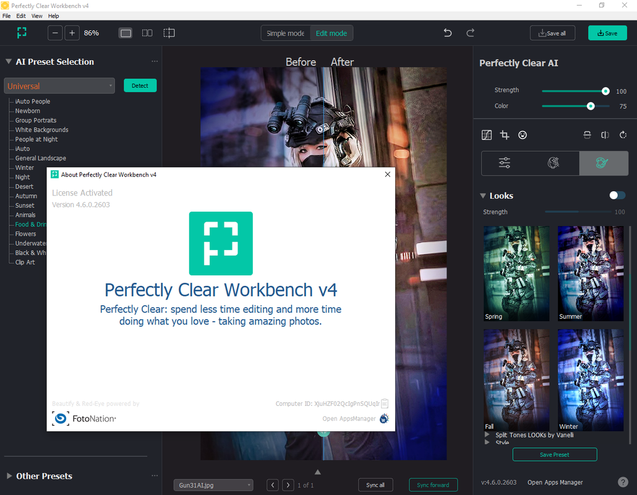637x495 pixels.
Task: Click the AppsManager globe icon in About dialog
Action: [x=384, y=419]
